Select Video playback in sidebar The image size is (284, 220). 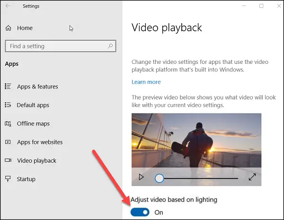(x=37, y=160)
